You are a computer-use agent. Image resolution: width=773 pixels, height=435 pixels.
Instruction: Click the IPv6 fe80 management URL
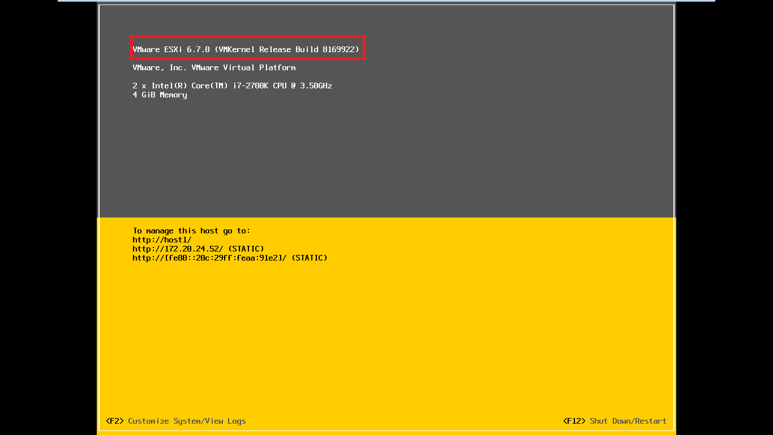click(209, 258)
